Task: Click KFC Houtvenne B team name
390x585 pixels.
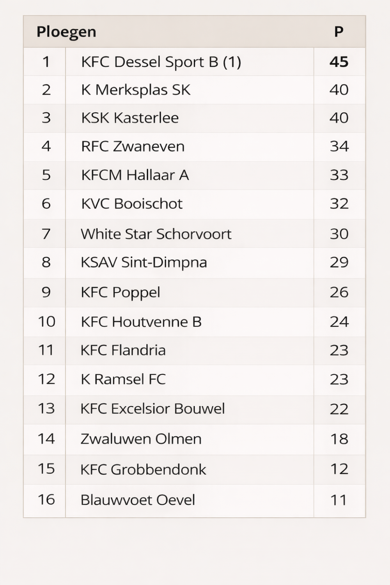Action: tap(141, 322)
